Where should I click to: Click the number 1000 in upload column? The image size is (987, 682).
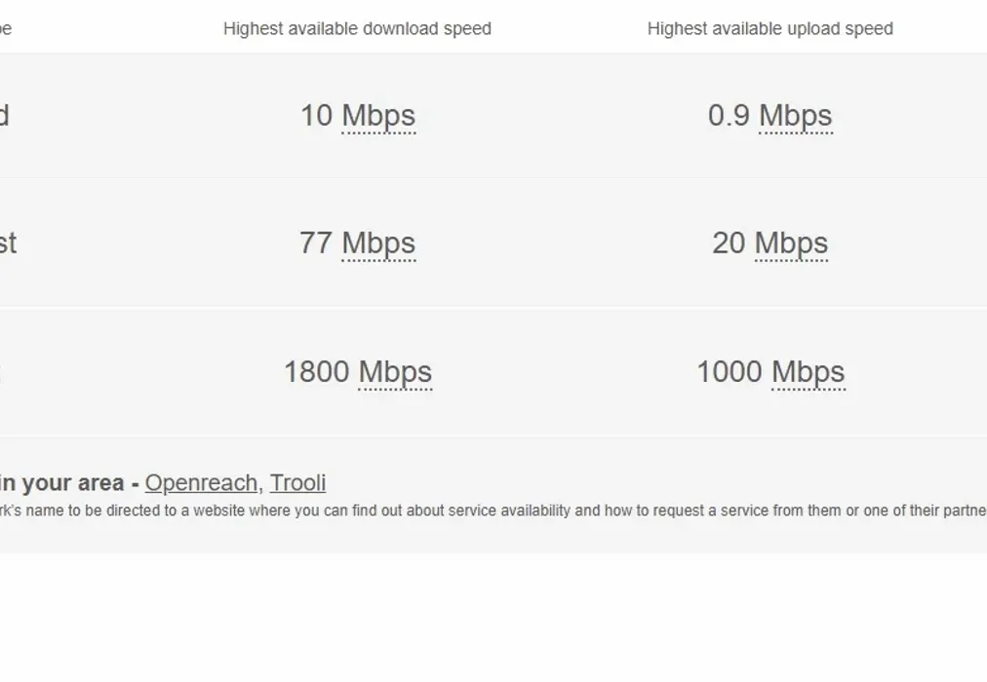(729, 372)
